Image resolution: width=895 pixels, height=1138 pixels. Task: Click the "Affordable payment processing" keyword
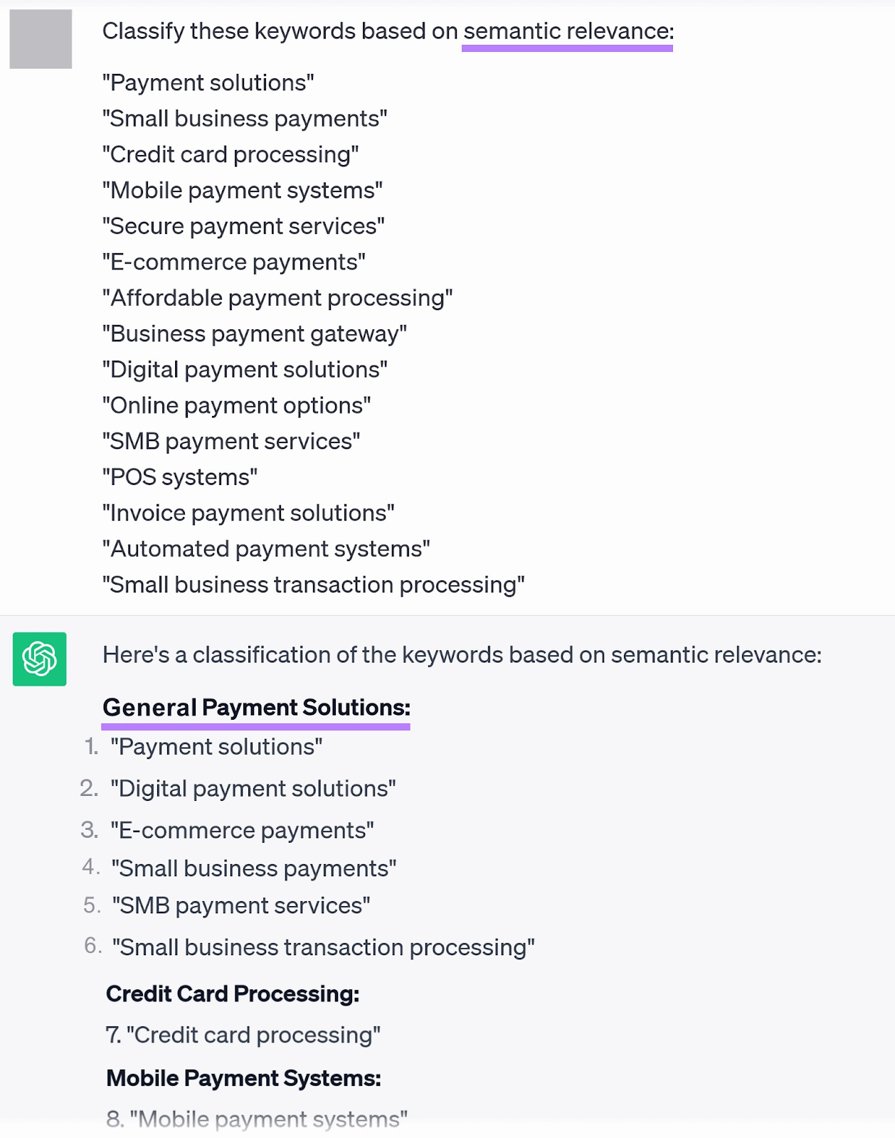[277, 298]
